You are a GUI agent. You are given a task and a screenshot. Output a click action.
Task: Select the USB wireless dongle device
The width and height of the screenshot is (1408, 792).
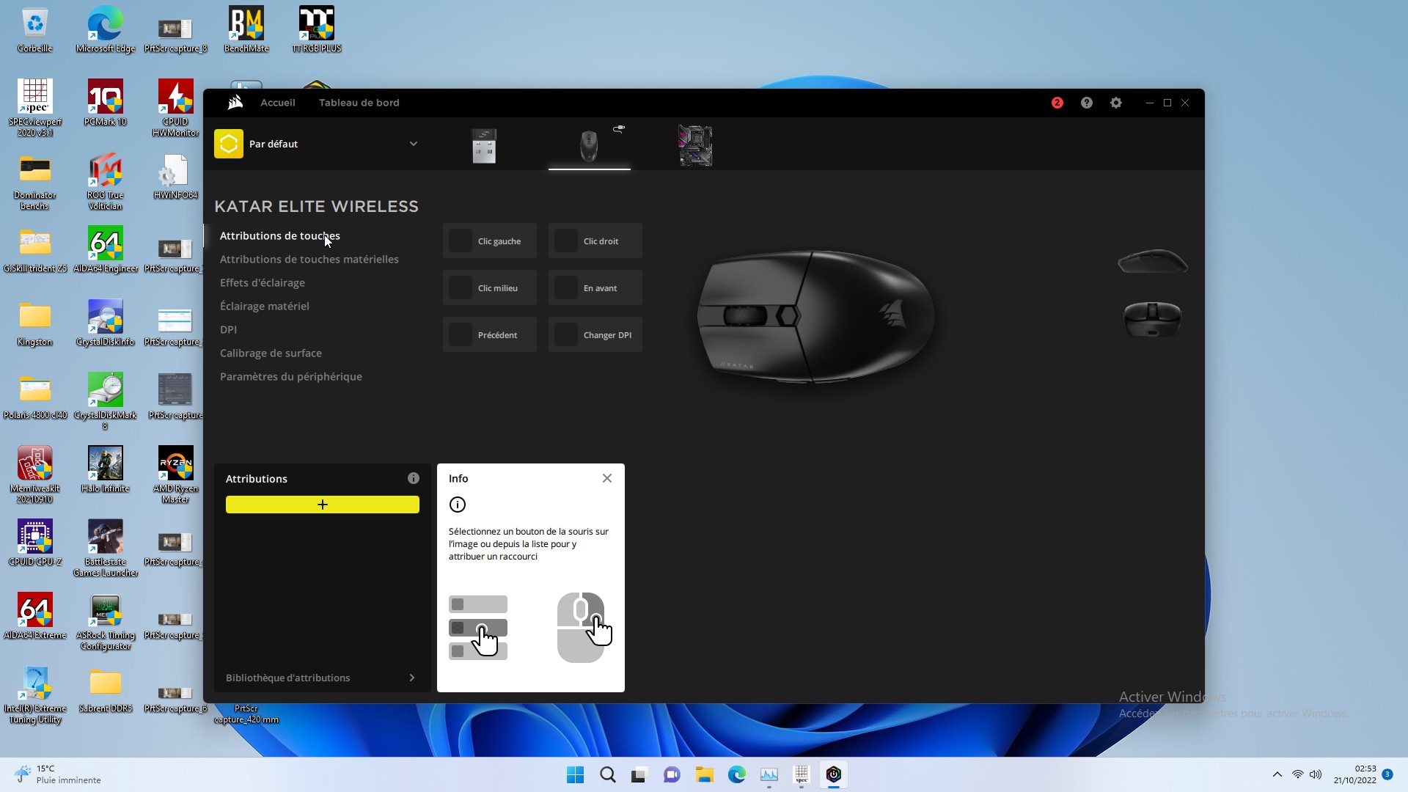484,145
